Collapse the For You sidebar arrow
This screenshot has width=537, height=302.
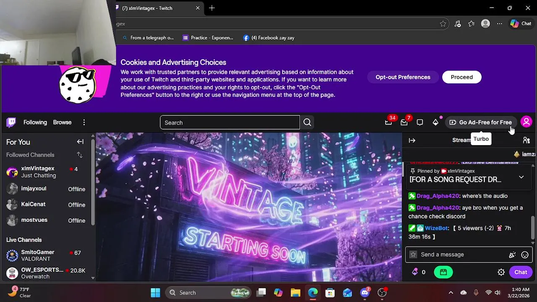80,142
